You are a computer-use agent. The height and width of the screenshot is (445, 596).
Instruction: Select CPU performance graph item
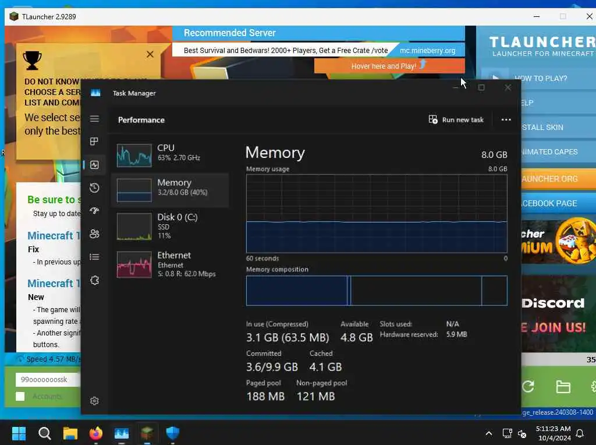(x=170, y=155)
